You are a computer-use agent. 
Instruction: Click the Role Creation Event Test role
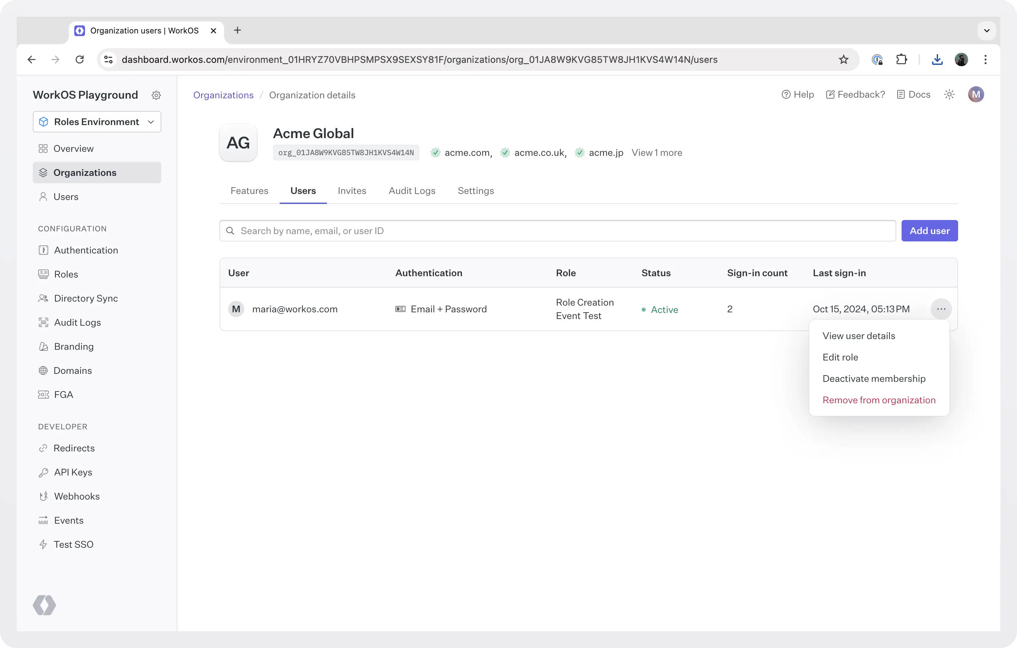coord(585,309)
